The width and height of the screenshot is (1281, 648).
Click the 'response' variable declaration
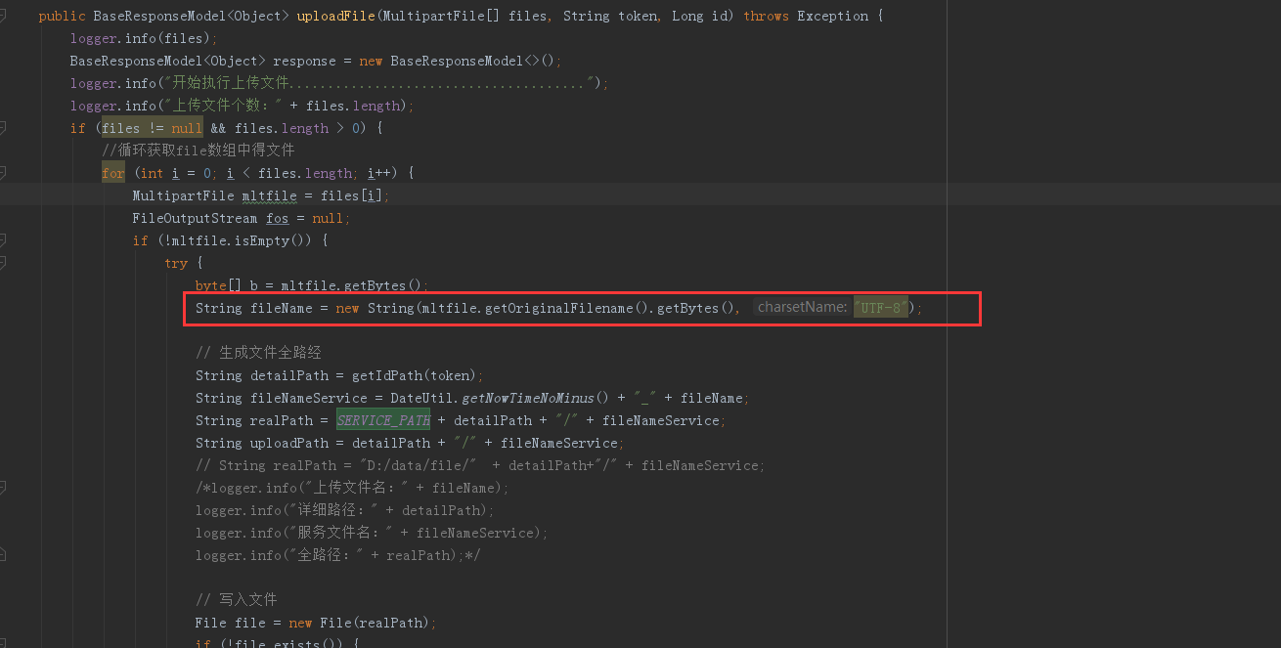(304, 61)
